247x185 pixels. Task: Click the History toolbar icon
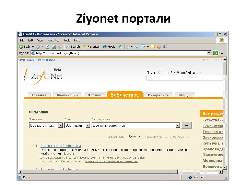tap(120, 47)
